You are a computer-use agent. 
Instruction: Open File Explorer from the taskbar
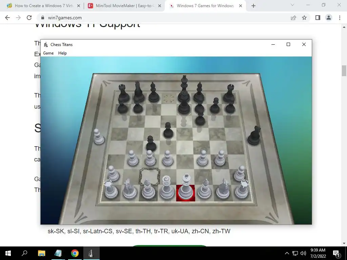(41, 253)
